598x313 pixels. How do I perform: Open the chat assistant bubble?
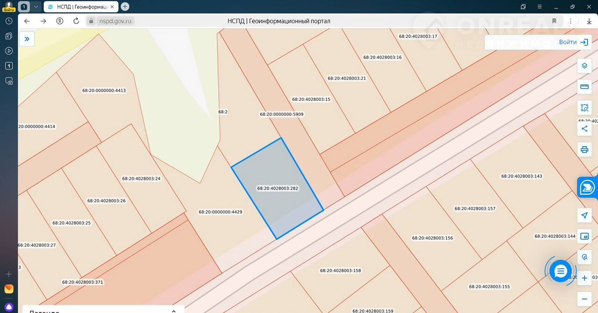pos(560,271)
